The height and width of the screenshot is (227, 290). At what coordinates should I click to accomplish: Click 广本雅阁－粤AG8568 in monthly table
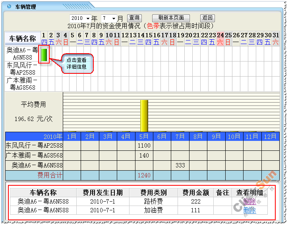(34, 155)
